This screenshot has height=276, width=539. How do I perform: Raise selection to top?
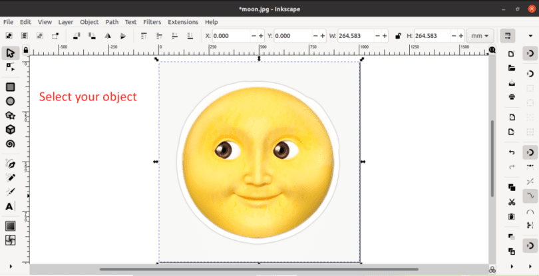144,36
